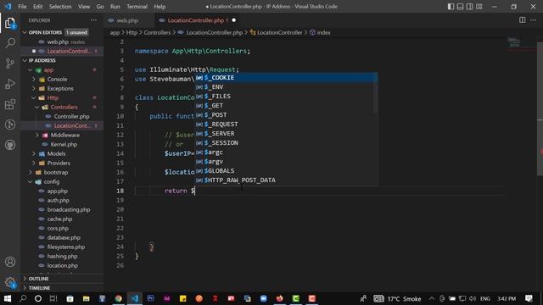The height and width of the screenshot is (305, 543).
Task: Switch to the LocationController.php editor tab
Action: (196, 20)
